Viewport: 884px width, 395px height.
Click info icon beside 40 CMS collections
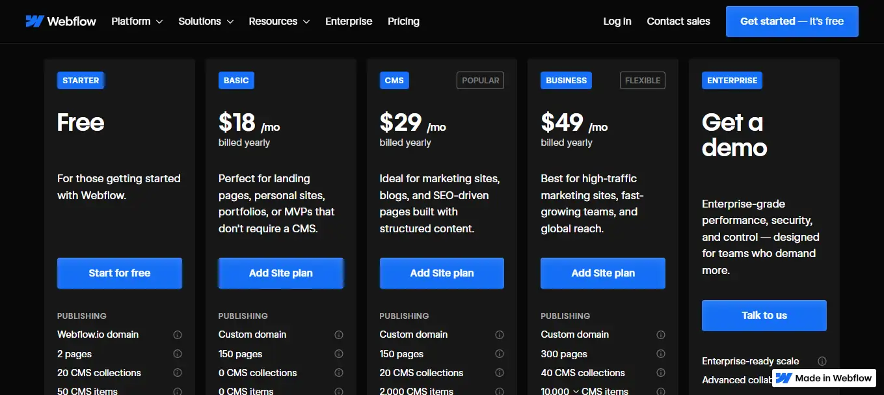point(661,373)
